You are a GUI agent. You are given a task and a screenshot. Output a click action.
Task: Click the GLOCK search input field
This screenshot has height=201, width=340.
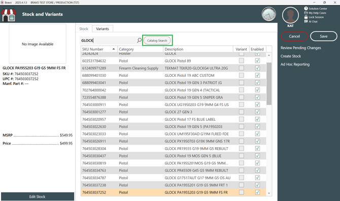pyautogui.click(x=108, y=40)
